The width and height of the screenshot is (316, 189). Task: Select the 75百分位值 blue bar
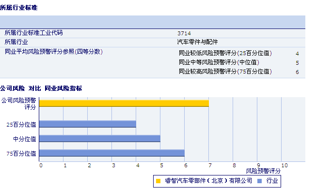pos(112,153)
